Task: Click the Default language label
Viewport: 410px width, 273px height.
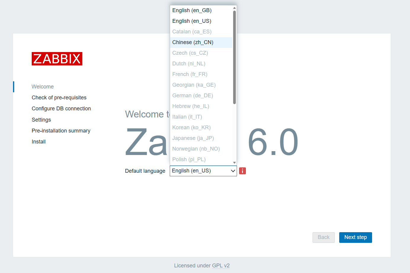Action: (x=145, y=171)
